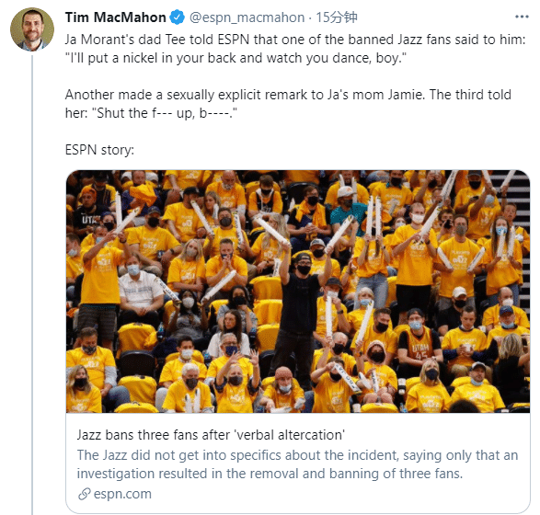This screenshot has height=515, width=540.
Task: Click the blue verified badge
Action: coord(178,17)
